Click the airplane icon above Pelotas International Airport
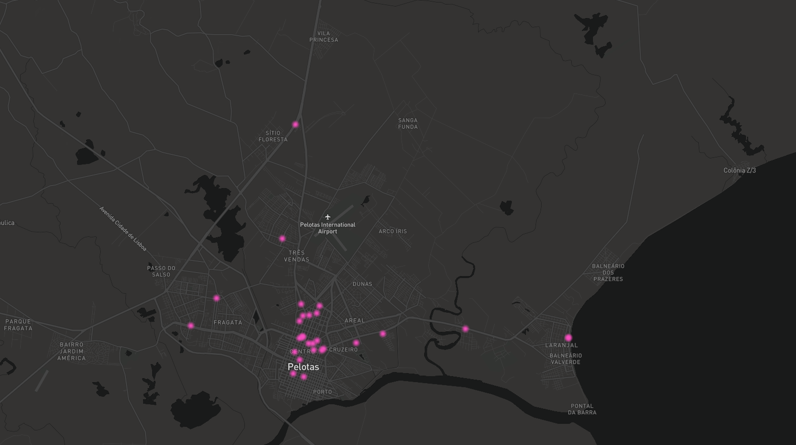Image resolution: width=796 pixels, height=445 pixels. [x=327, y=217]
